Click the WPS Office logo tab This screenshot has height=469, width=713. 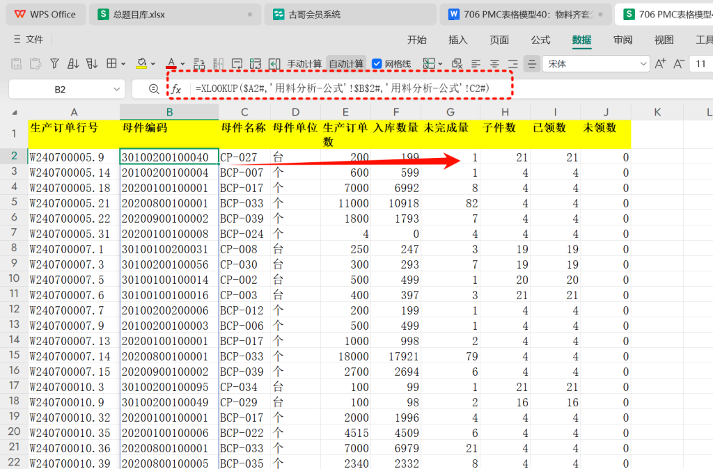point(45,15)
